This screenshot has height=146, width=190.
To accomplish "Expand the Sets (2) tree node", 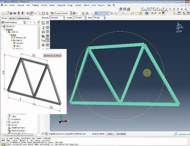I will click(x=12, y=40).
